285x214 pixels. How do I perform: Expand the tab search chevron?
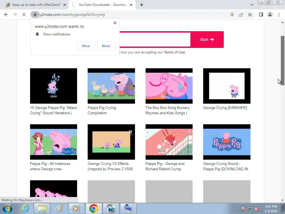pos(252,5)
